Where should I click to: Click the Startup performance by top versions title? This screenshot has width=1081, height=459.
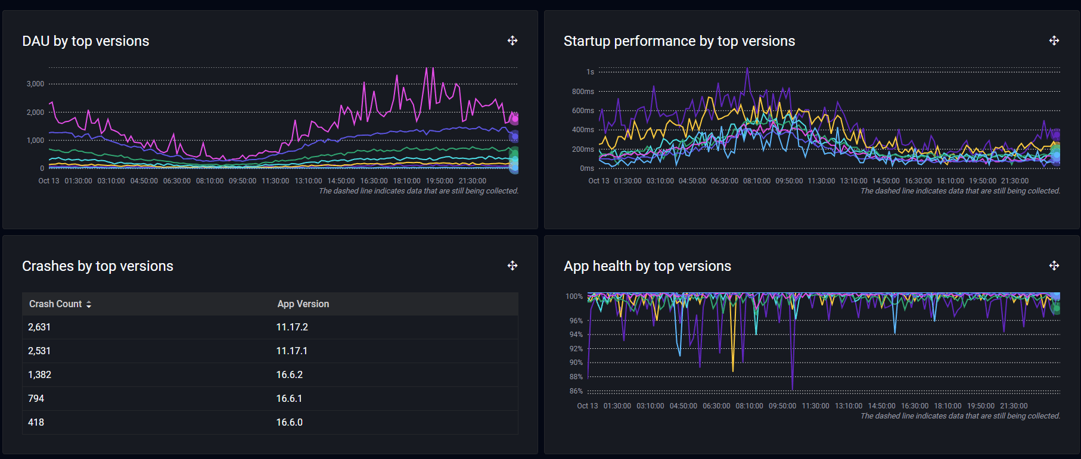point(679,41)
